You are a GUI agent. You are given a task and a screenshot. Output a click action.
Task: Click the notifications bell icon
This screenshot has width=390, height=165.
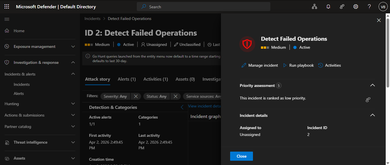coord(328,7)
